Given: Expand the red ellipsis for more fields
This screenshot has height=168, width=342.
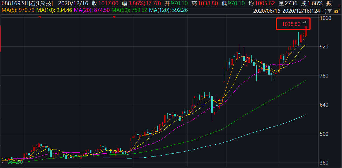Looking at the screenshot, I should (339, 4).
